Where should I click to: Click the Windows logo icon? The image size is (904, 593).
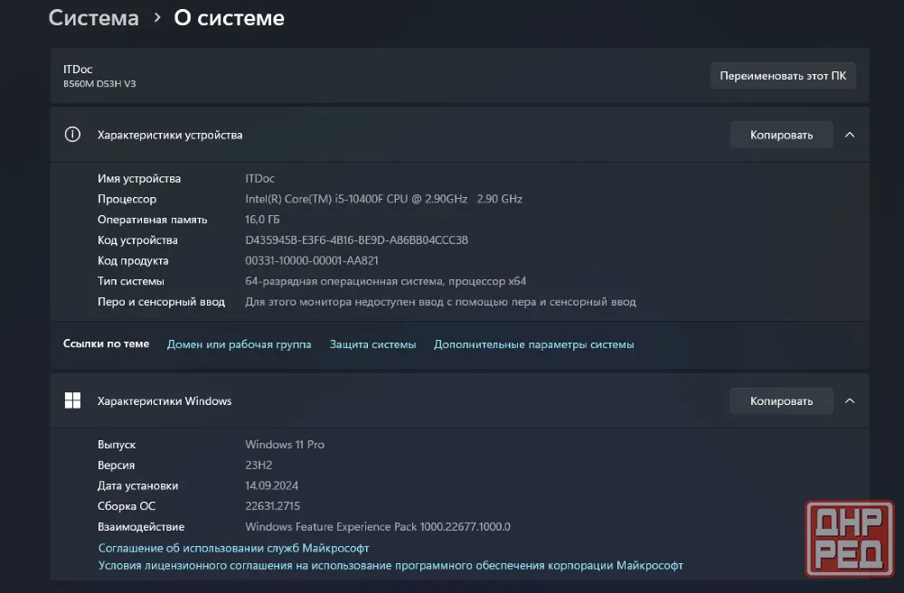click(x=72, y=400)
